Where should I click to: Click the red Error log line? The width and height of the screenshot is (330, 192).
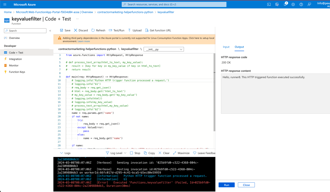134,184
